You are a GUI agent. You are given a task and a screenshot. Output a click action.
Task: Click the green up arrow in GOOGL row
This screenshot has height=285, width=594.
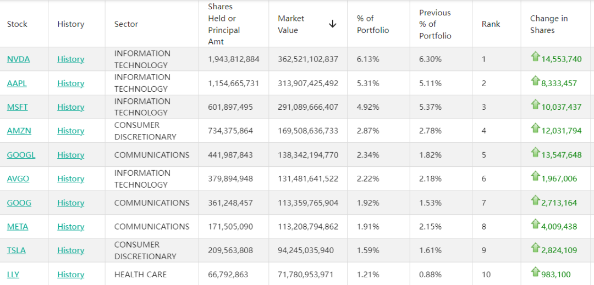pyautogui.click(x=535, y=152)
